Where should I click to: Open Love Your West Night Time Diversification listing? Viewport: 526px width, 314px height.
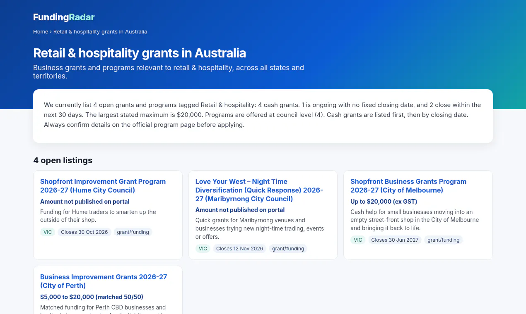coord(259,190)
